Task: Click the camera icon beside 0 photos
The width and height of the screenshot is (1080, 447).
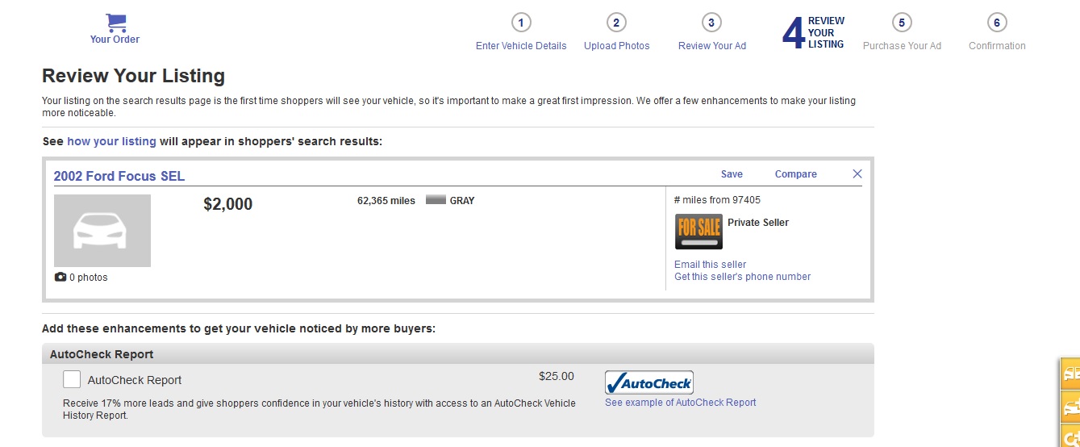Action: (x=60, y=277)
